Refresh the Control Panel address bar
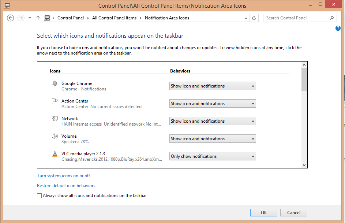Screen dimensions: 345x223 point(254,18)
